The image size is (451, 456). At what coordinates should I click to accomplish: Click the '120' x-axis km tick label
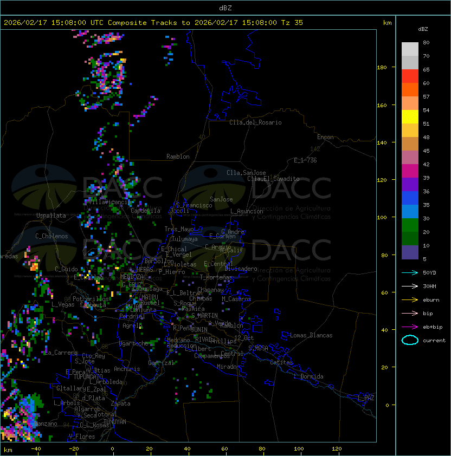pos(337,449)
